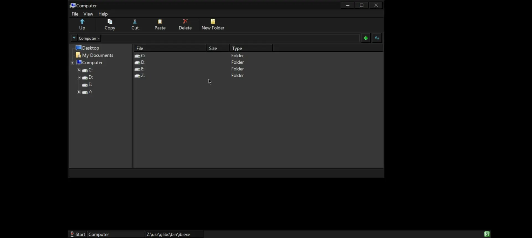Select D: drive in the tree
Viewport: 532px width, 238px height.
91,77
